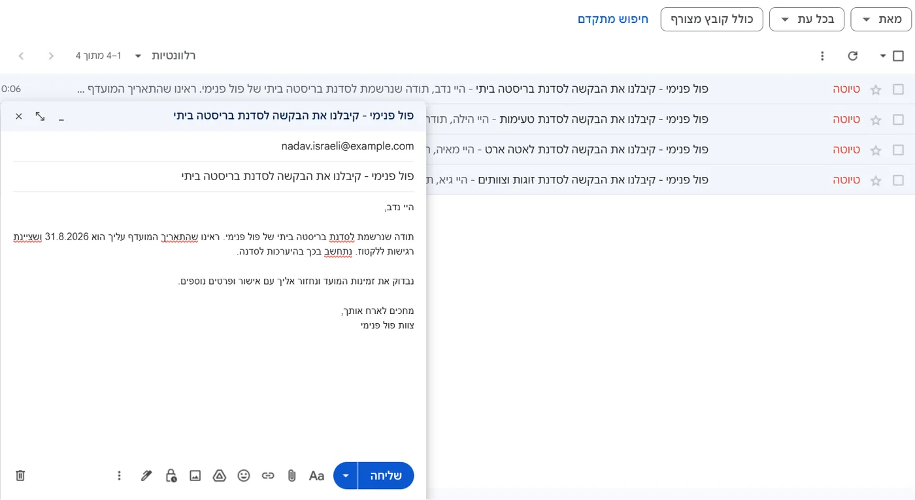This screenshot has width=915, height=500.
Task: Insert link in the compose window
Action: tap(268, 476)
